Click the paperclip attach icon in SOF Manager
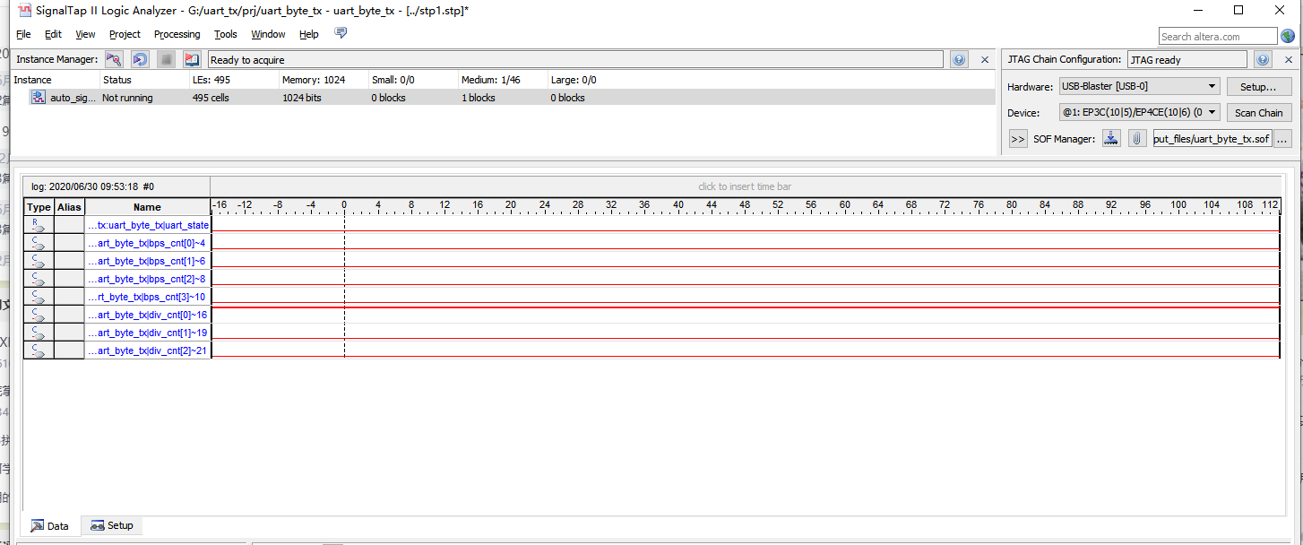 click(x=1136, y=138)
